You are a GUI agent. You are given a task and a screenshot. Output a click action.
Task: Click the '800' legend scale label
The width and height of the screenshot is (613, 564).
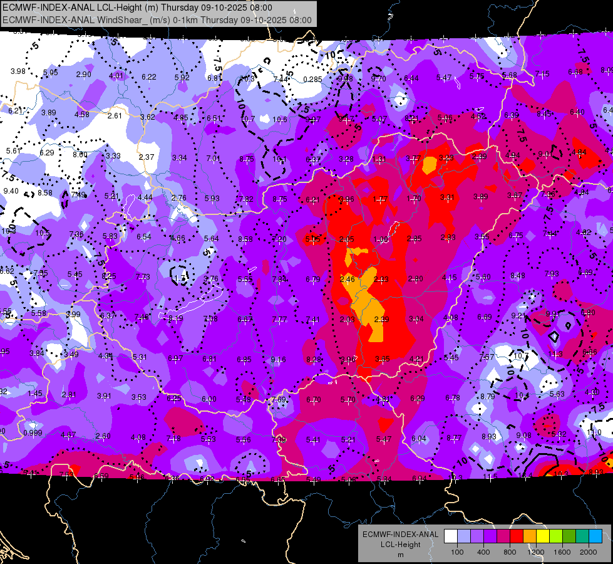(x=510, y=552)
